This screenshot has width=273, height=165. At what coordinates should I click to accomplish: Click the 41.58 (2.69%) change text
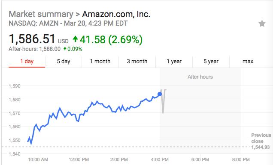[111, 39]
